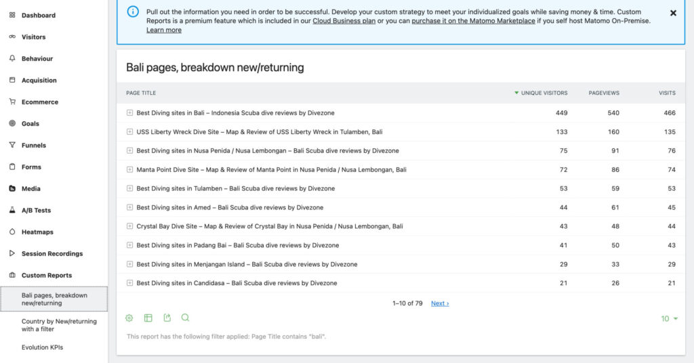Click the settings cog icon below the table

point(129,318)
